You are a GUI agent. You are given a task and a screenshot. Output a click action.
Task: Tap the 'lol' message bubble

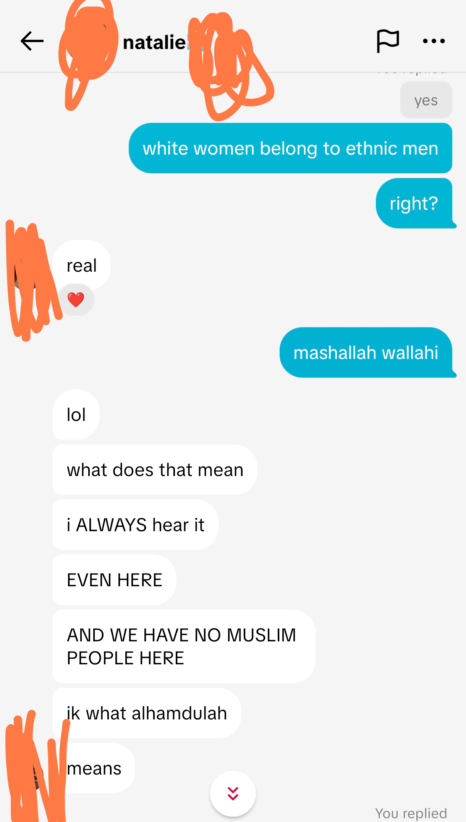[76, 414]
